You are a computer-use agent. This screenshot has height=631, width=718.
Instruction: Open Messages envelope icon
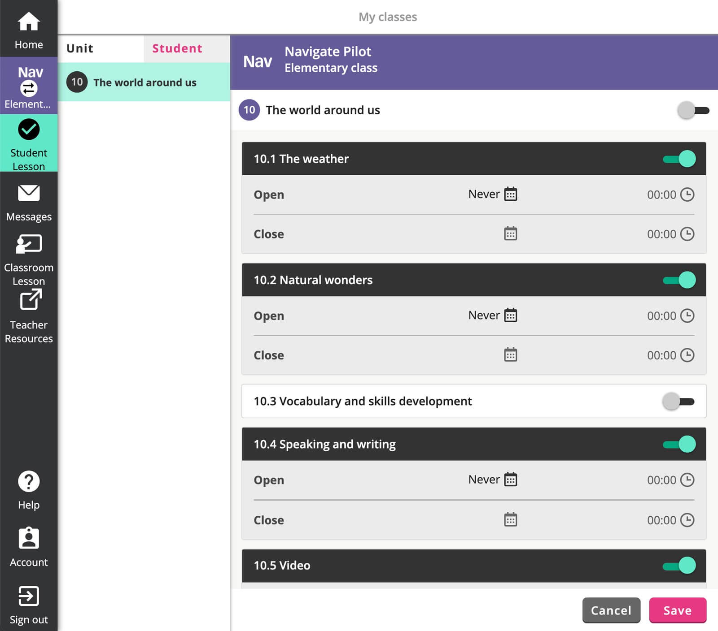tap(29, 194)
